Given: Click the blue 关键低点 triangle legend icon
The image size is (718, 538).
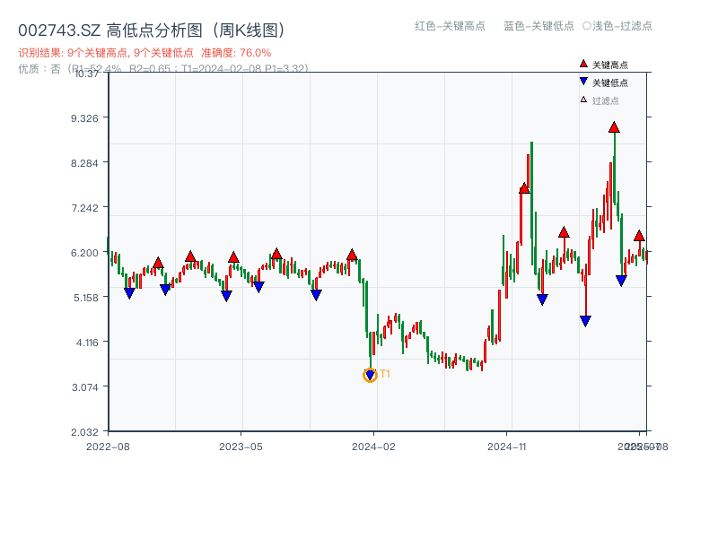Looking at the screenshot, I should click(583, 82).
